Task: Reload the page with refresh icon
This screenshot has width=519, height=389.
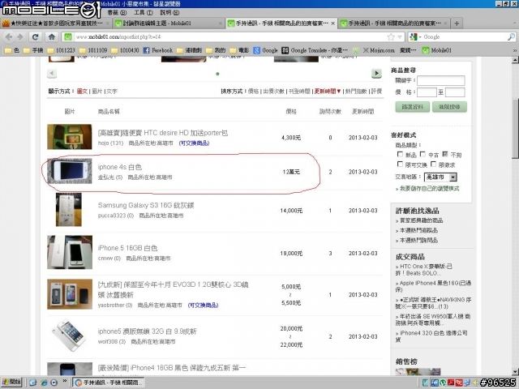Action: tap(35, 36)
